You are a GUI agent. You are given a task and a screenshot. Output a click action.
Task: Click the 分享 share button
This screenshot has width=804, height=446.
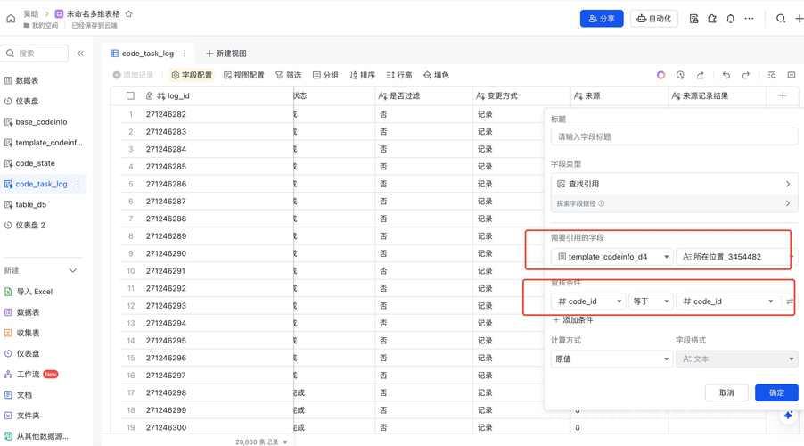pos(602,19)
